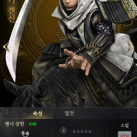
Task: Go to next general with right arrow
Action: tap(130, 47)
